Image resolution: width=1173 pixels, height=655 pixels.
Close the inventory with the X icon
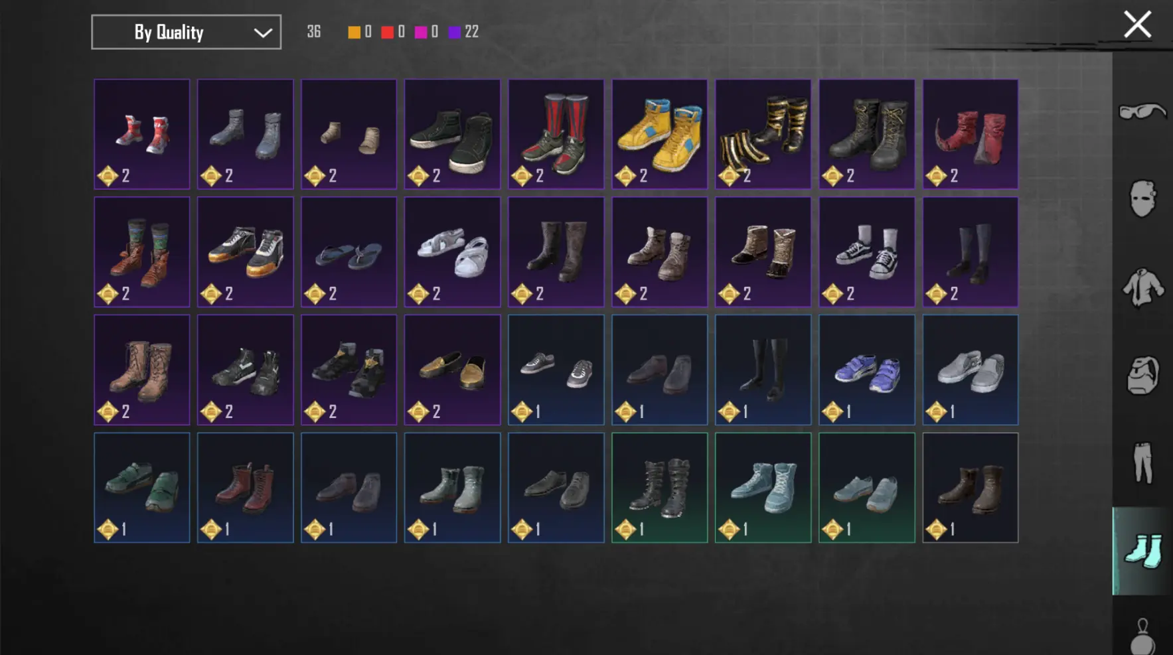[x=1137, y=25]
